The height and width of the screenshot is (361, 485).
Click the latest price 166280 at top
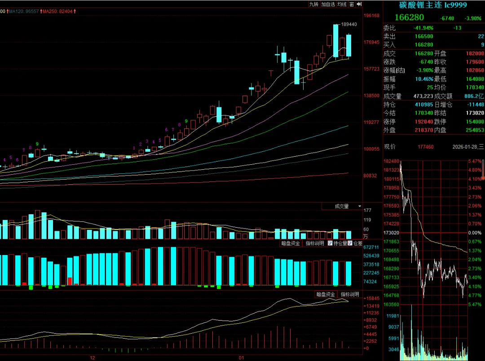click(409, 18)
